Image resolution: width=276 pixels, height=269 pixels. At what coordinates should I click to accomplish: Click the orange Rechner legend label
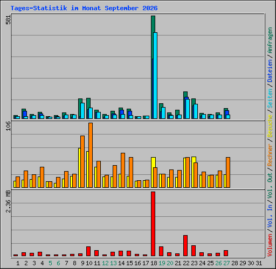coord(270,155)
